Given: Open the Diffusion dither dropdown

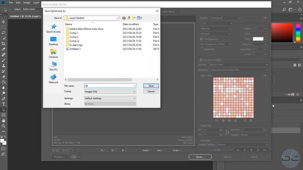Looking at the screenshot, I should (x=215, y=34).
